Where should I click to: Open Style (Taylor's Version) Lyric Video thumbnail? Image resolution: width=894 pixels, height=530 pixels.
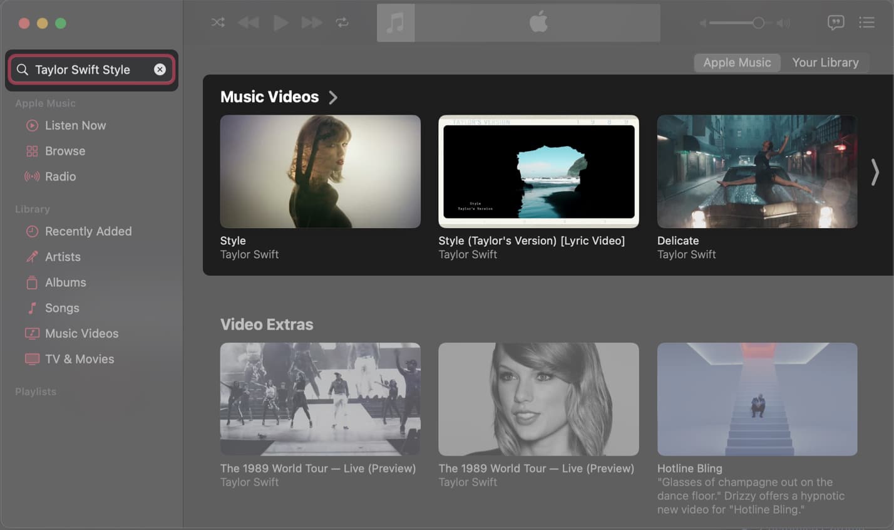pyautogui.click(x=538, y=171)
